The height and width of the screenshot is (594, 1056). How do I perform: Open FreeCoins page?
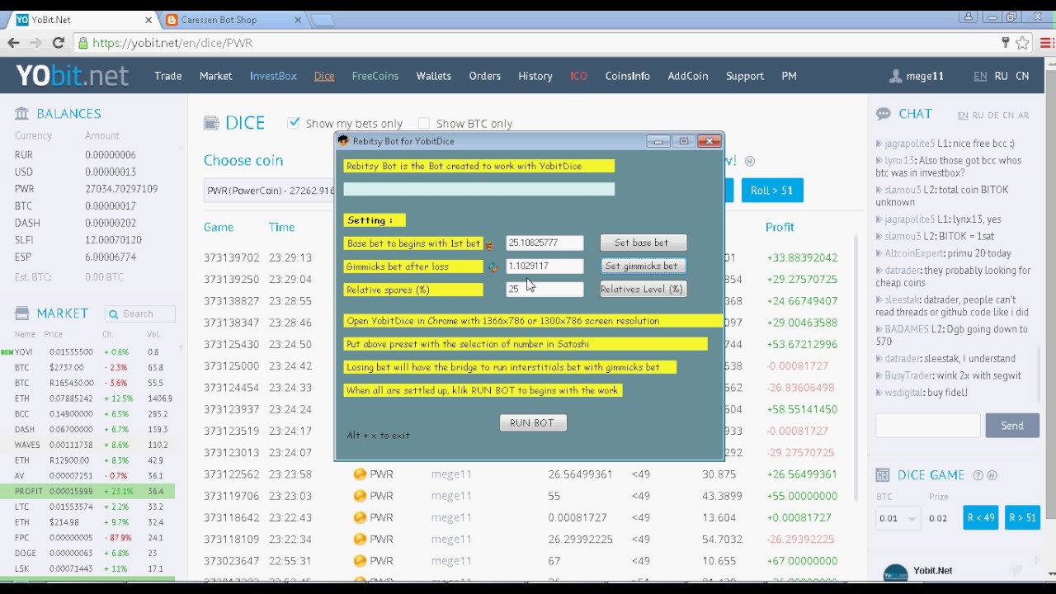tap(375, 76)
